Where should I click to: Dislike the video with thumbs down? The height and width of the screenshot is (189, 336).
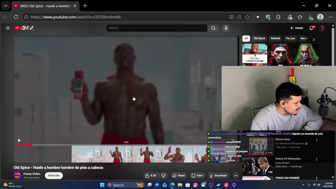(164, 176)
